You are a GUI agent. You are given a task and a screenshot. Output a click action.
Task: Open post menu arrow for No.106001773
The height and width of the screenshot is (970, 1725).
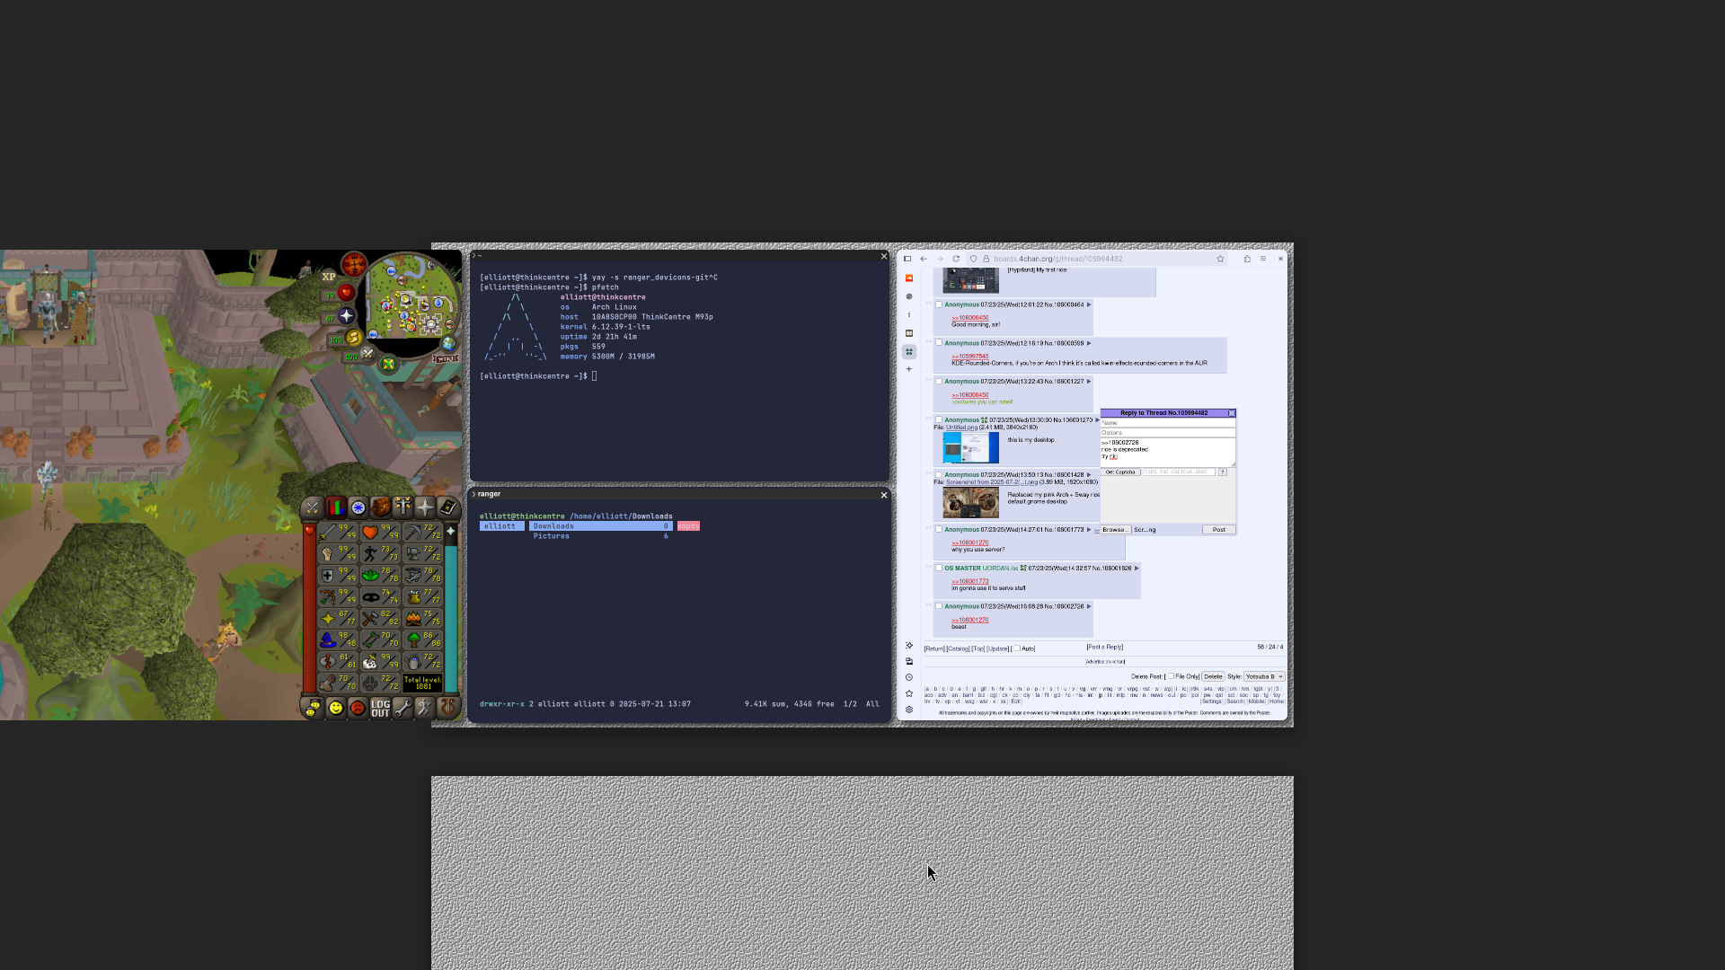[x=1089, y=530]
